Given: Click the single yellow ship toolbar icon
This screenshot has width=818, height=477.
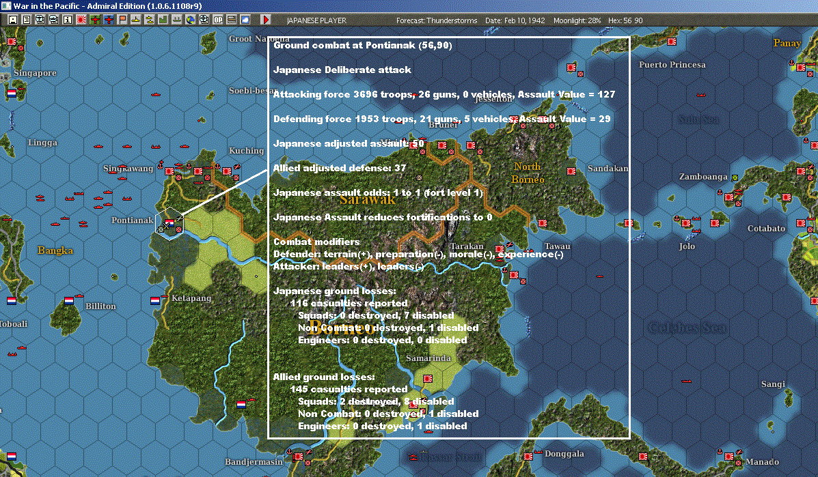Looking at the screenshot, I should pos(135,20).
